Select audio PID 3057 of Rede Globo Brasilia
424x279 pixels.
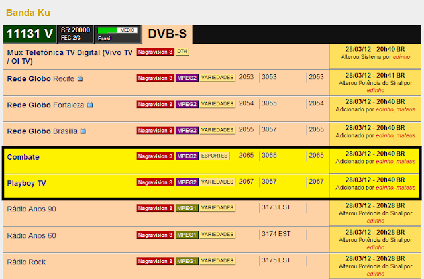click(x=269, y=129)
